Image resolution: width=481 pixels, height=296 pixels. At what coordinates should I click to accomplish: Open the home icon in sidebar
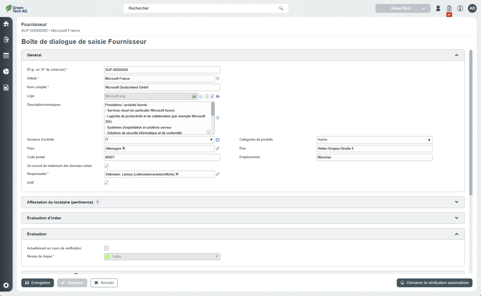click(6, 24)
